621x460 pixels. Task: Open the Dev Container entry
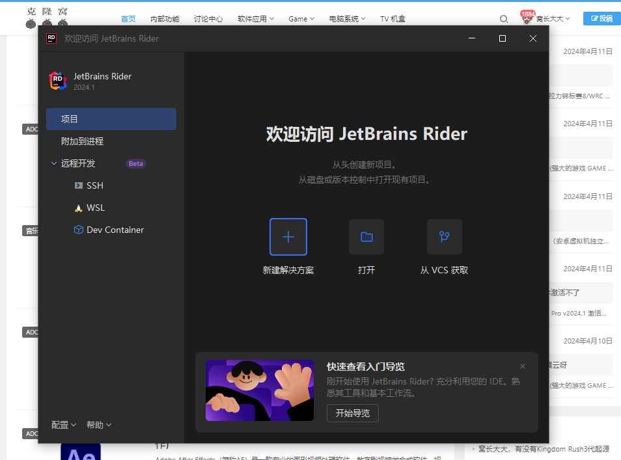[109, 230]
